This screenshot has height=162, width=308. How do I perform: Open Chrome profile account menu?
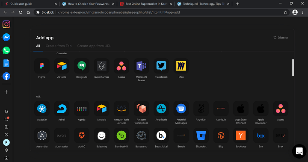click(x=295, y=12)
